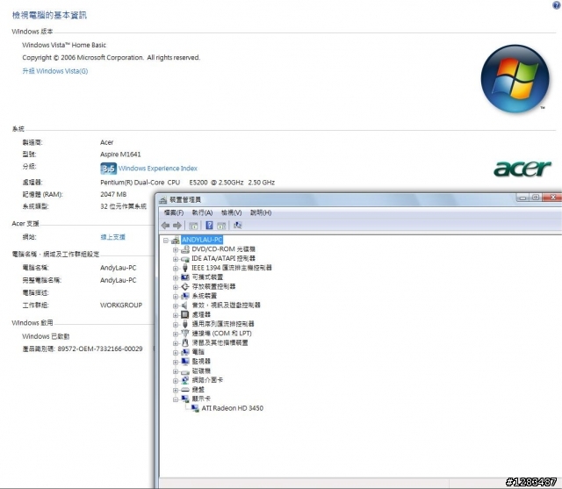The image size is (562, 489).
Task: Click the 處理器 processor chip icon
Action: click(185, 314)
